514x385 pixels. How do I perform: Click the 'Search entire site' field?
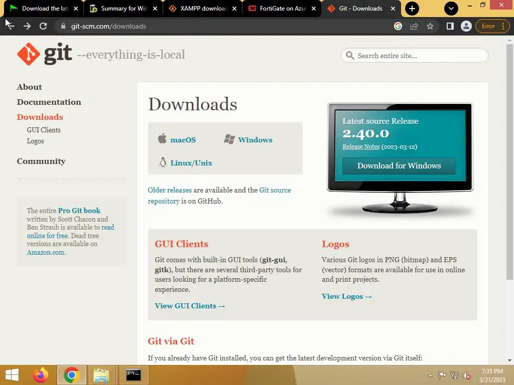coord(414,55)
